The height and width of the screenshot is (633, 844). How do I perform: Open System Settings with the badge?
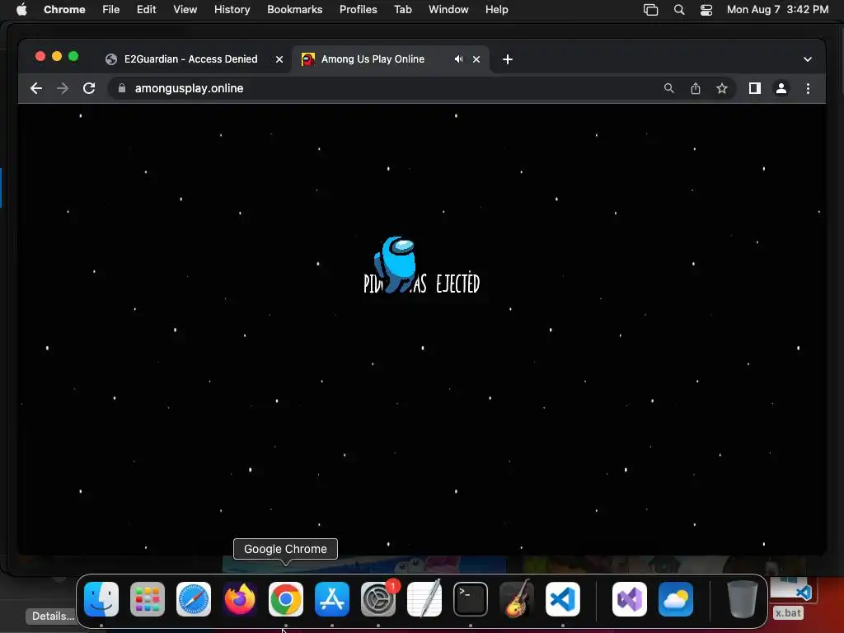(377, 598)
